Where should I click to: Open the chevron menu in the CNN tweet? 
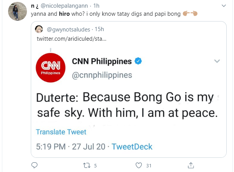pos(217,61)
